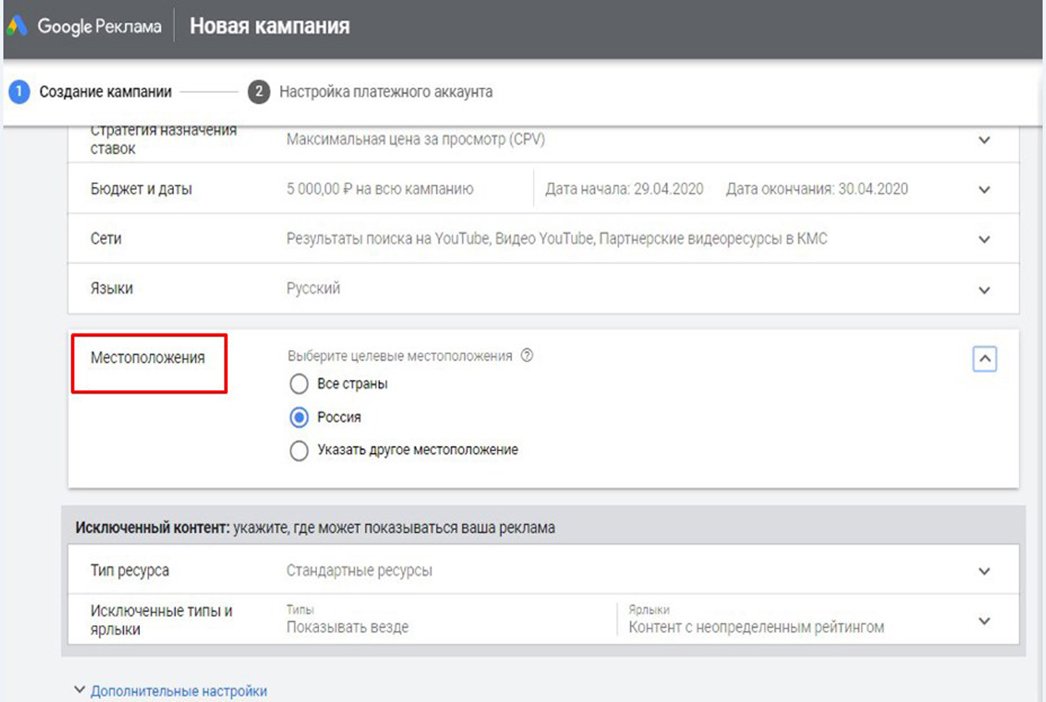The image size is (1046, 702).
Task: Click the Google Ads logo icon
Action: point(17,26)
